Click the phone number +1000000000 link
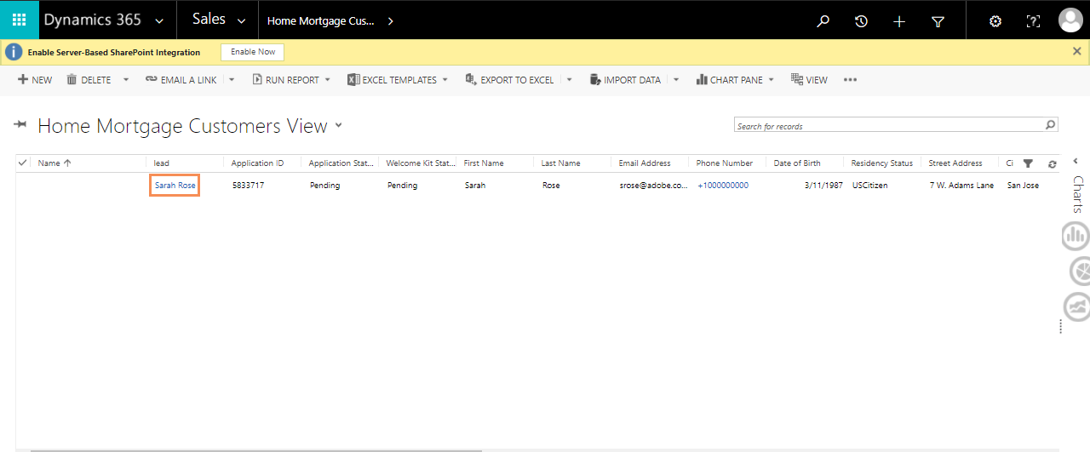Image resolution: width=1090 pixels, height=452 pixels. (723, 185)
